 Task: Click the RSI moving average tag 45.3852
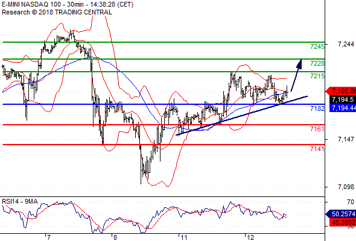click(343, 222)
